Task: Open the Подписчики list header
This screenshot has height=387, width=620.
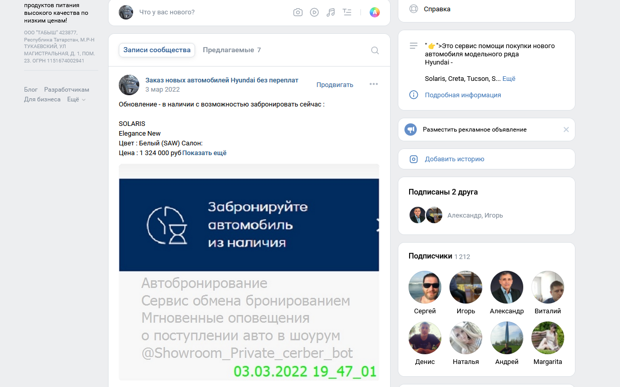Action: tap(430, 256)
